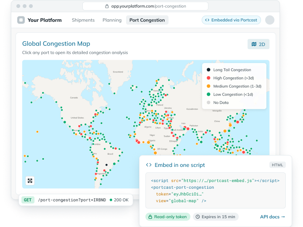This screenshot has height=227, width=303.
Task: Click the lock icon on Read-only token
Action: pyautogui.click(x=150, y=217)
